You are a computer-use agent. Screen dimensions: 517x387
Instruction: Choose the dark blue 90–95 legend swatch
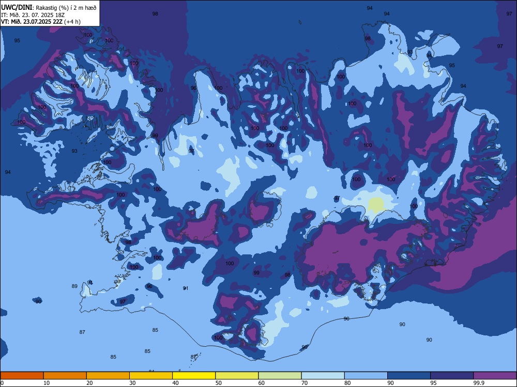[409, 376]
